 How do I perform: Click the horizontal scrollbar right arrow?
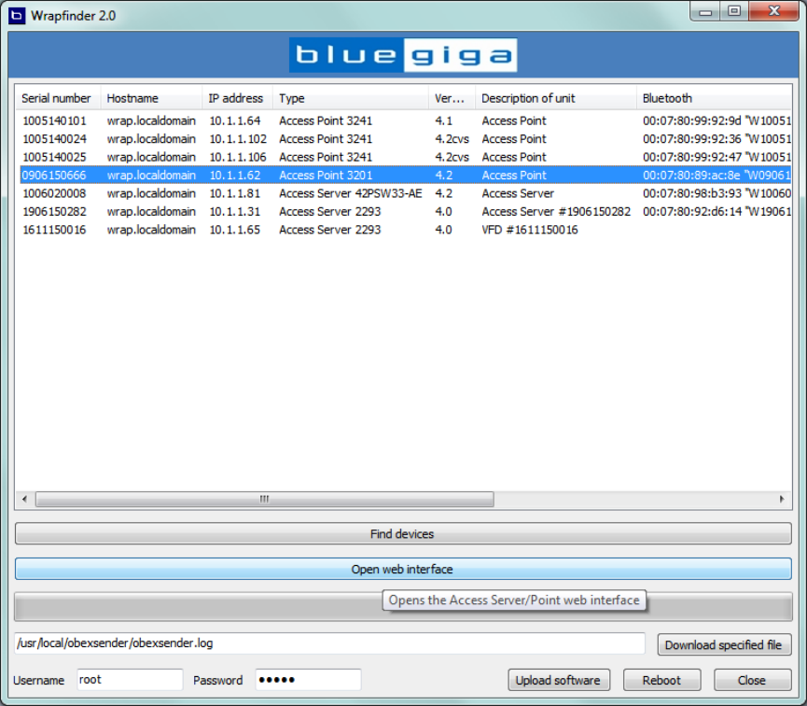click(782, 499)
